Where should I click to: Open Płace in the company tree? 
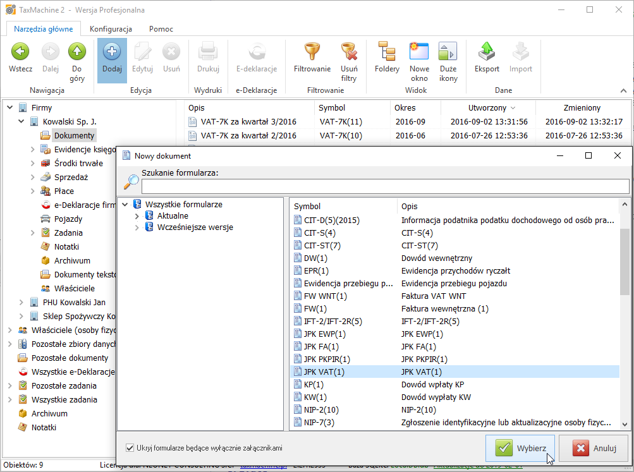click(x=64, y=191)
